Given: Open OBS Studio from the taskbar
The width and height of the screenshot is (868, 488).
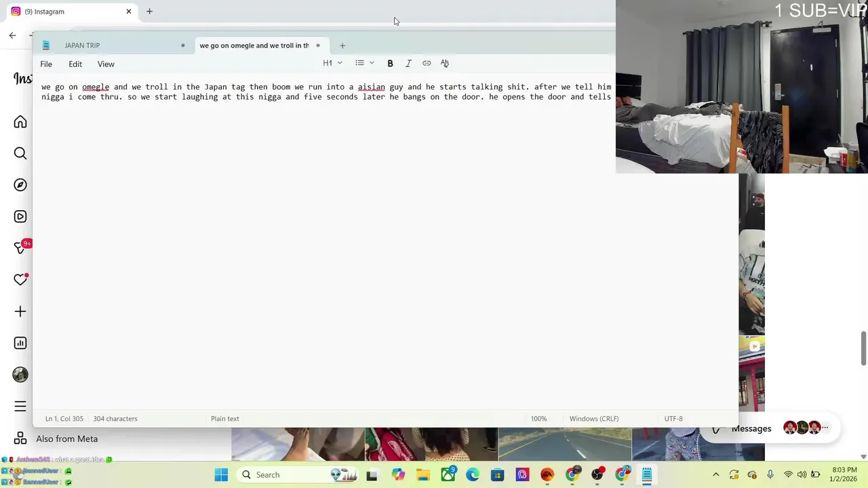Looking at the screenshot, I should click(x=597, y=475).
